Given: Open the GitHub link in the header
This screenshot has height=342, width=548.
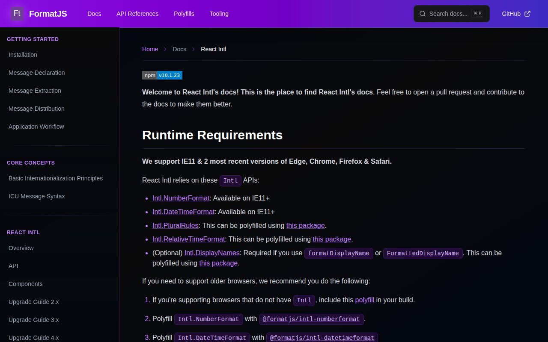Looking at the screenshot, I should click(x=516, y=14).
